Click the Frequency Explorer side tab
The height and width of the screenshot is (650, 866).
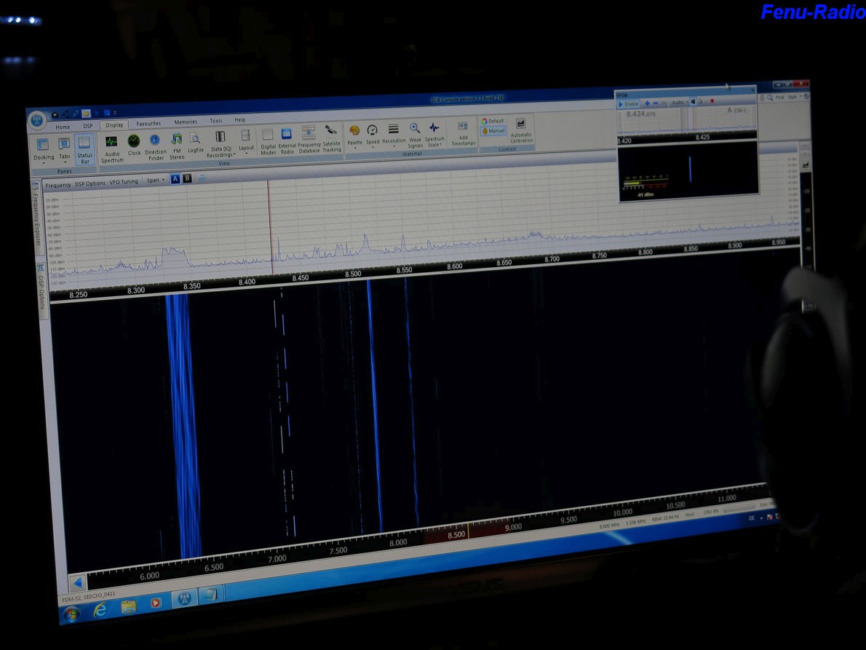[38, 218]
